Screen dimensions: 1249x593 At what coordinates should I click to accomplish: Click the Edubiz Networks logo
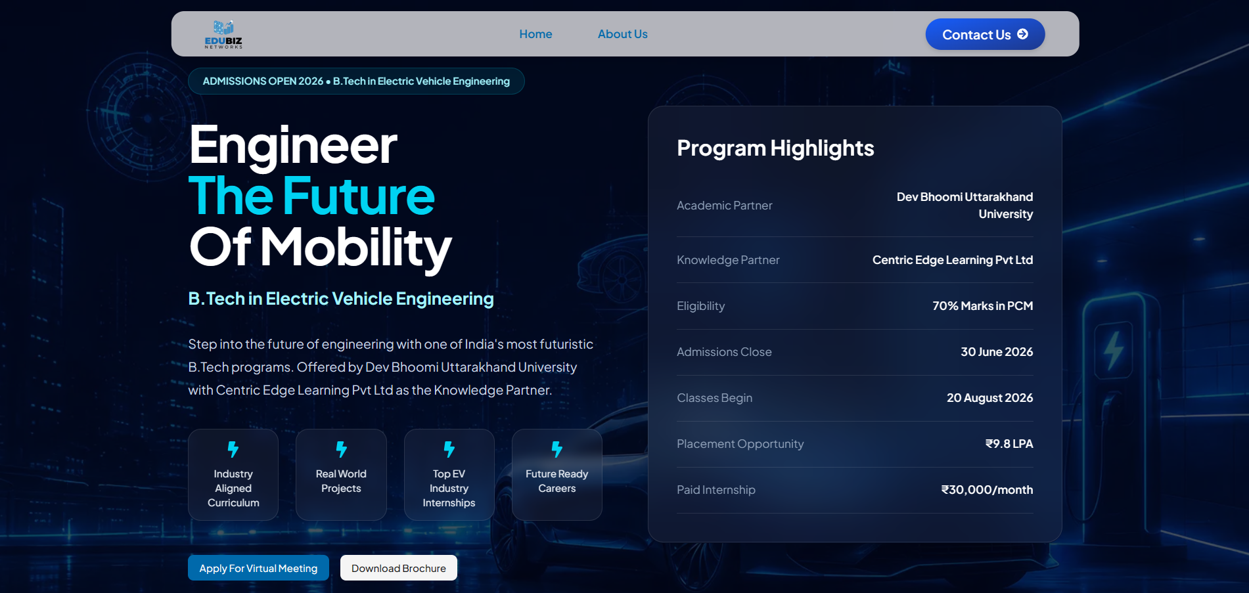223,34
